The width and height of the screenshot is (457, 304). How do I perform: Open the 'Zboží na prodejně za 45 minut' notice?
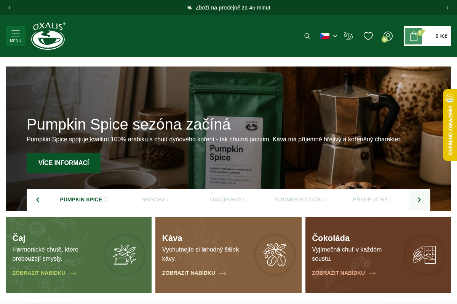coord(228,8)
